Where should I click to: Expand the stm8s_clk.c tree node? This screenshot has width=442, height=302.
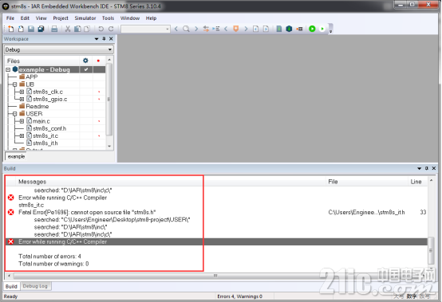[x=22, y=92]
